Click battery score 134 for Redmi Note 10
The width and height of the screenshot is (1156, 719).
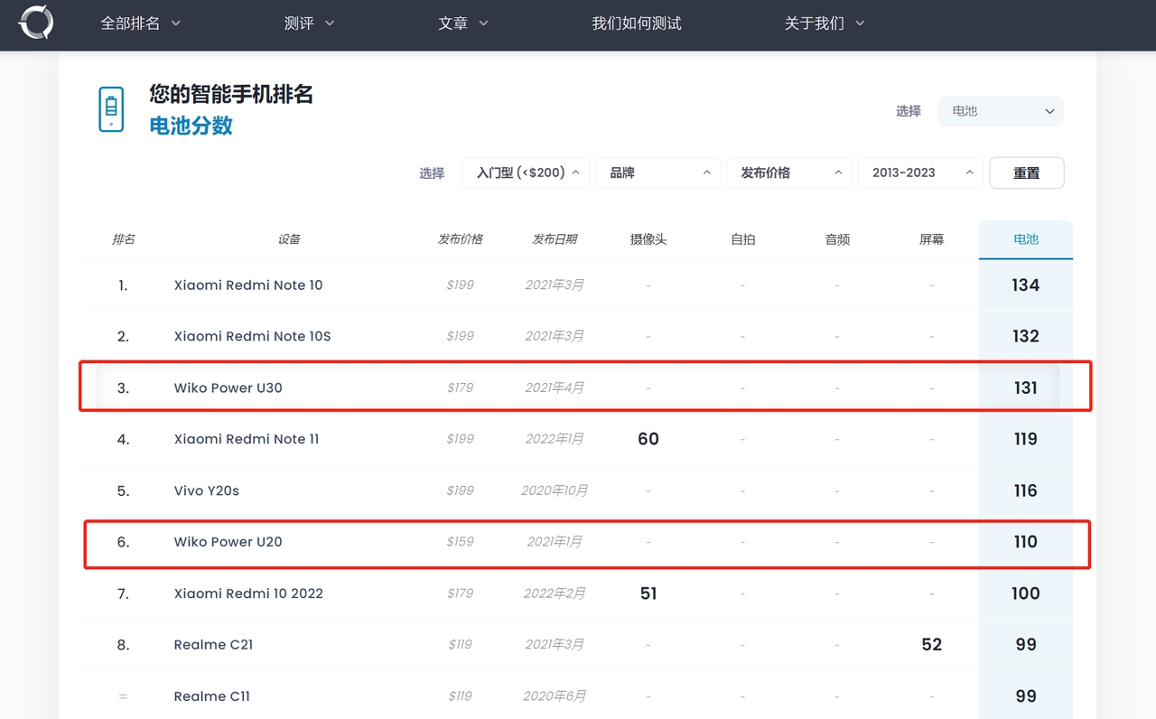click(x=1026, y=285)
